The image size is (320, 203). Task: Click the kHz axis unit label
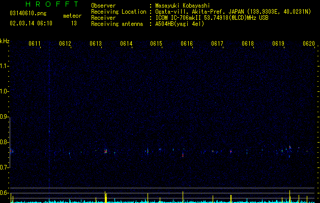(x=5, y=41)
